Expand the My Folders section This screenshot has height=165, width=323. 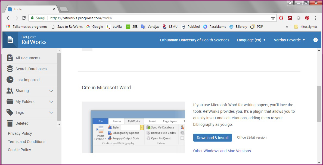(x=51, y=102)
